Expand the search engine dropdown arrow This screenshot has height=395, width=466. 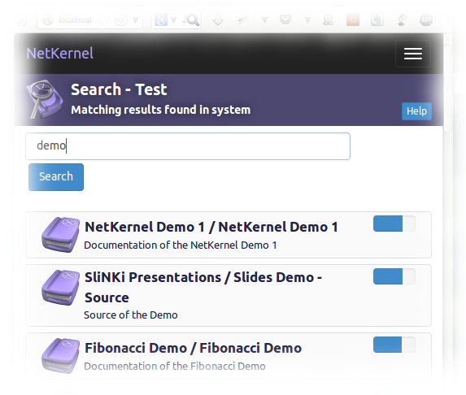click(173, 20)
